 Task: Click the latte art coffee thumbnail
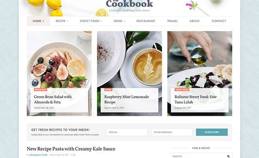pos(129,60)
